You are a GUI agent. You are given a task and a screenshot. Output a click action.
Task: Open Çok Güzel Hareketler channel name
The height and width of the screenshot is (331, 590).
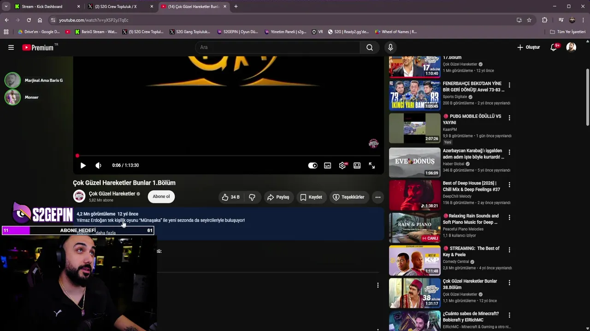point(112,194)
